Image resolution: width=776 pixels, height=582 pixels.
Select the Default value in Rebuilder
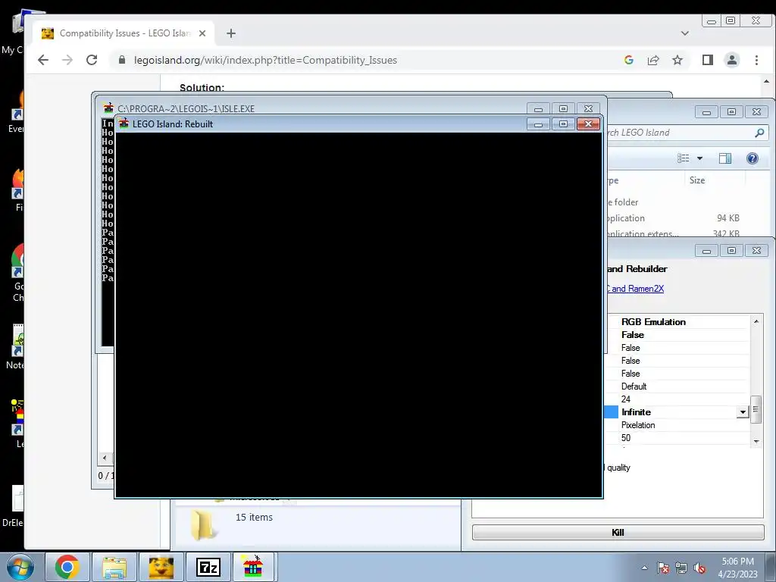click(634, 386)
